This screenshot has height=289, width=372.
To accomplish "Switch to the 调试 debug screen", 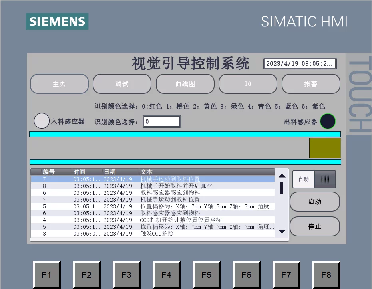I will 122,84.
